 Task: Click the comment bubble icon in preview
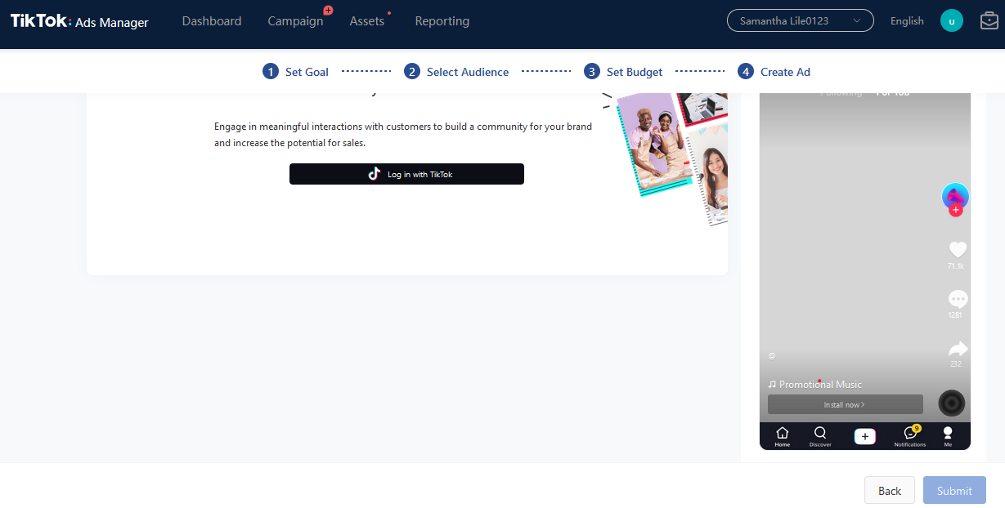958,300
